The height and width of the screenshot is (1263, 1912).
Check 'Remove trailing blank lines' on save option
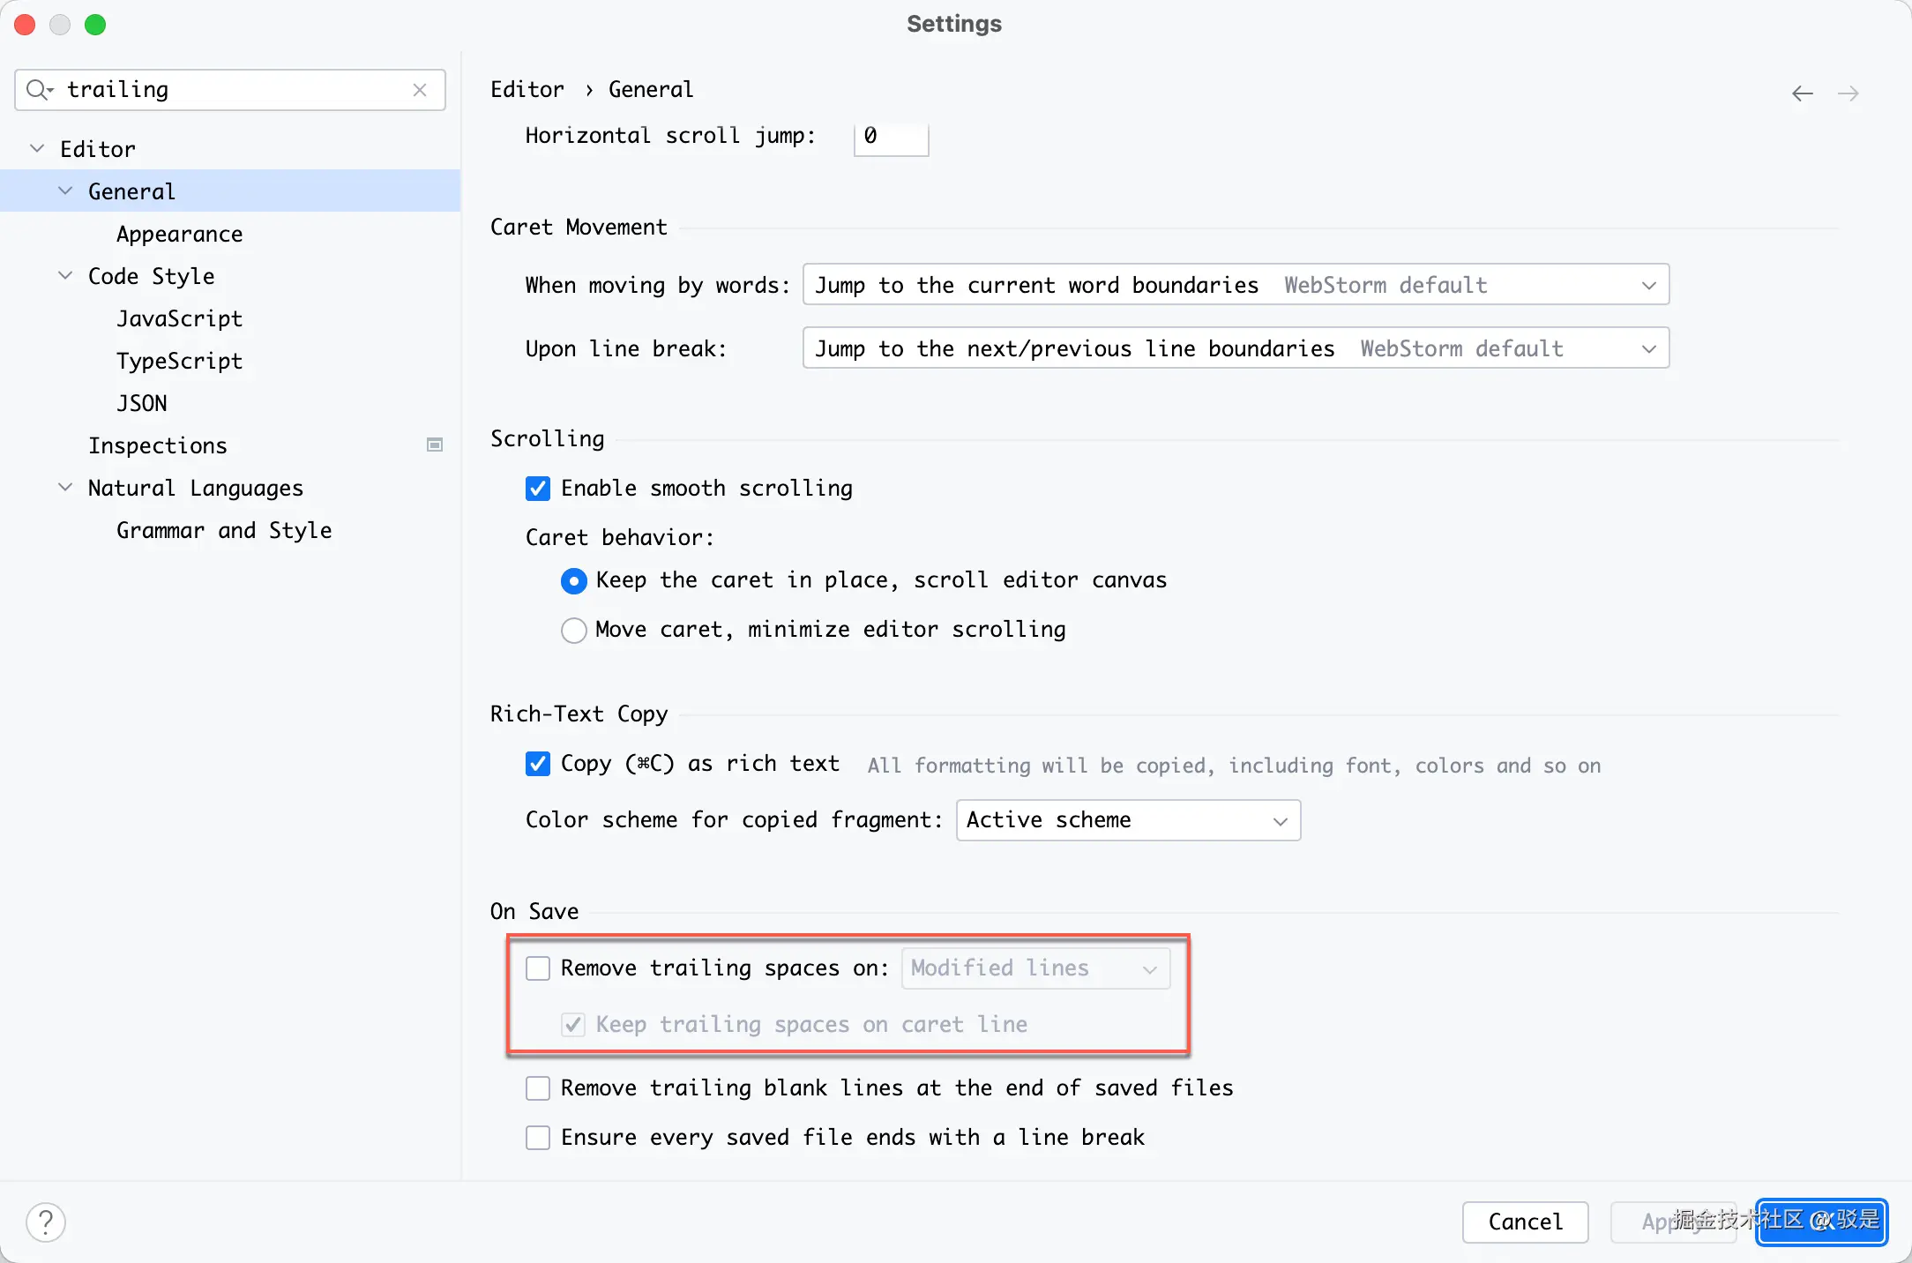point(538,1088)
